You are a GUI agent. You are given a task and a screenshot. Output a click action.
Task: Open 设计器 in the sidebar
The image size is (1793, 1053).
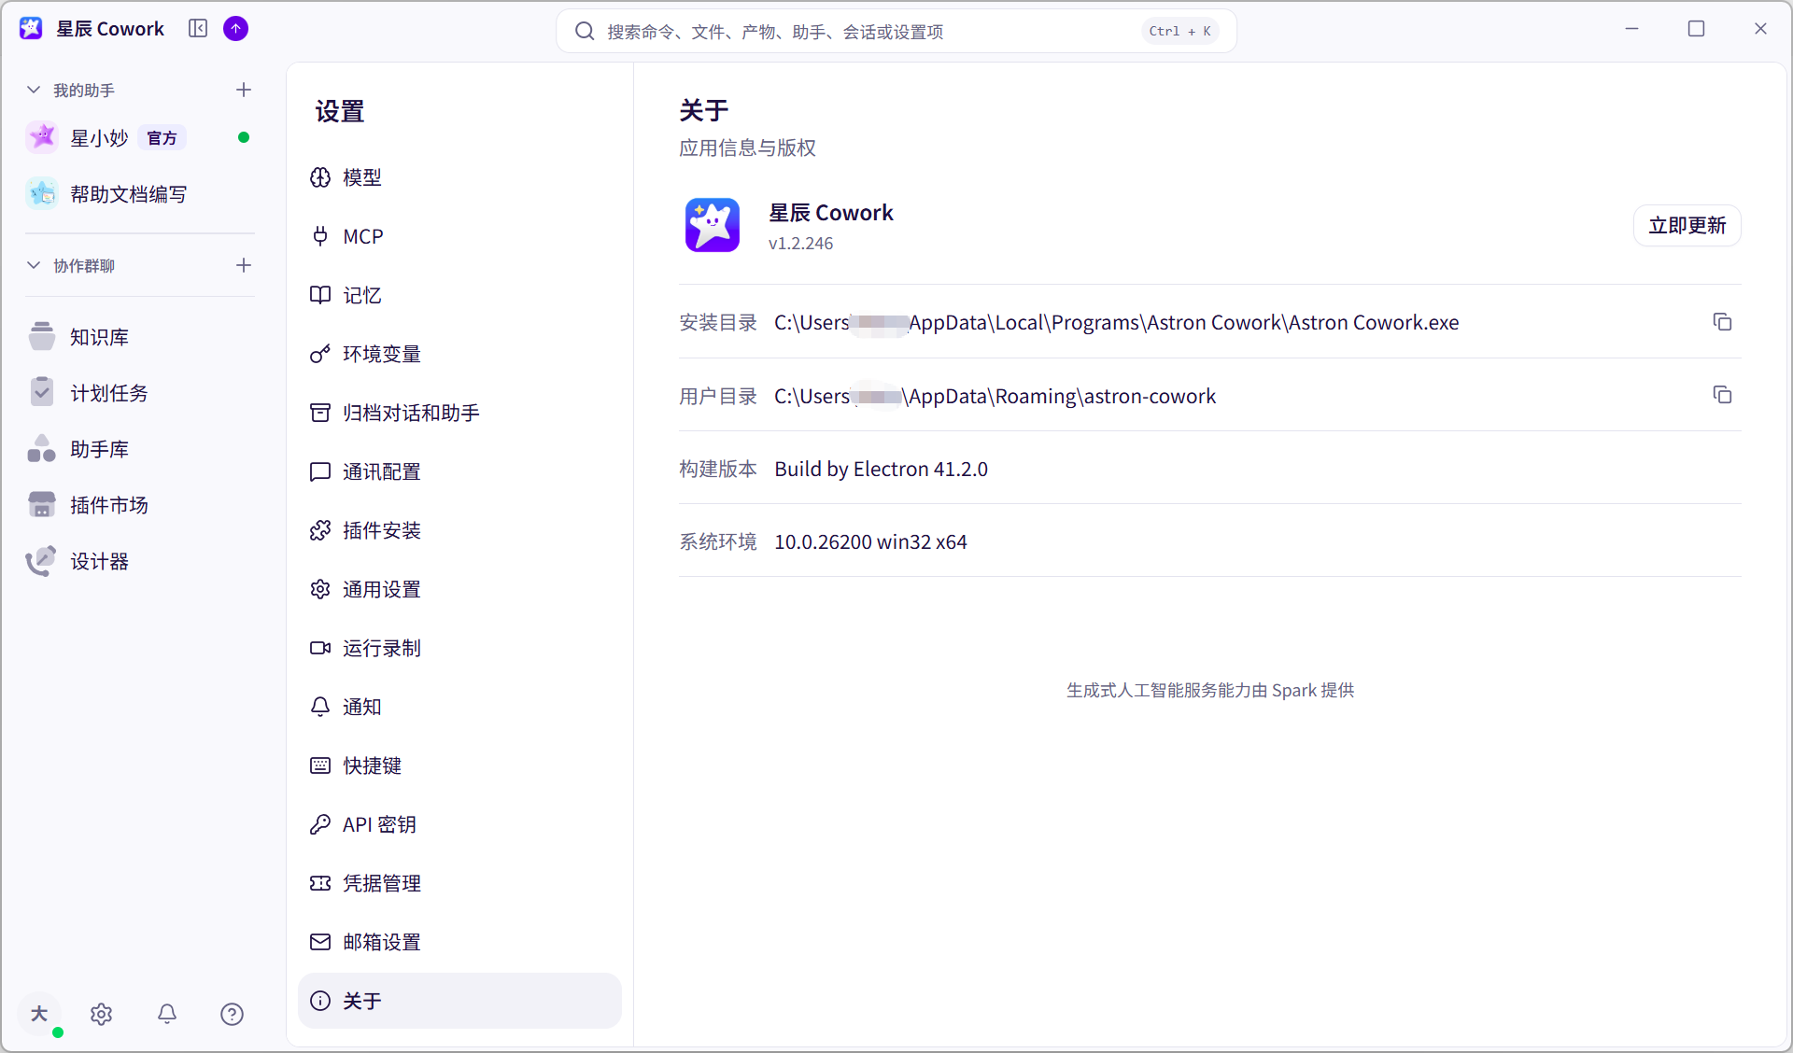140,561
